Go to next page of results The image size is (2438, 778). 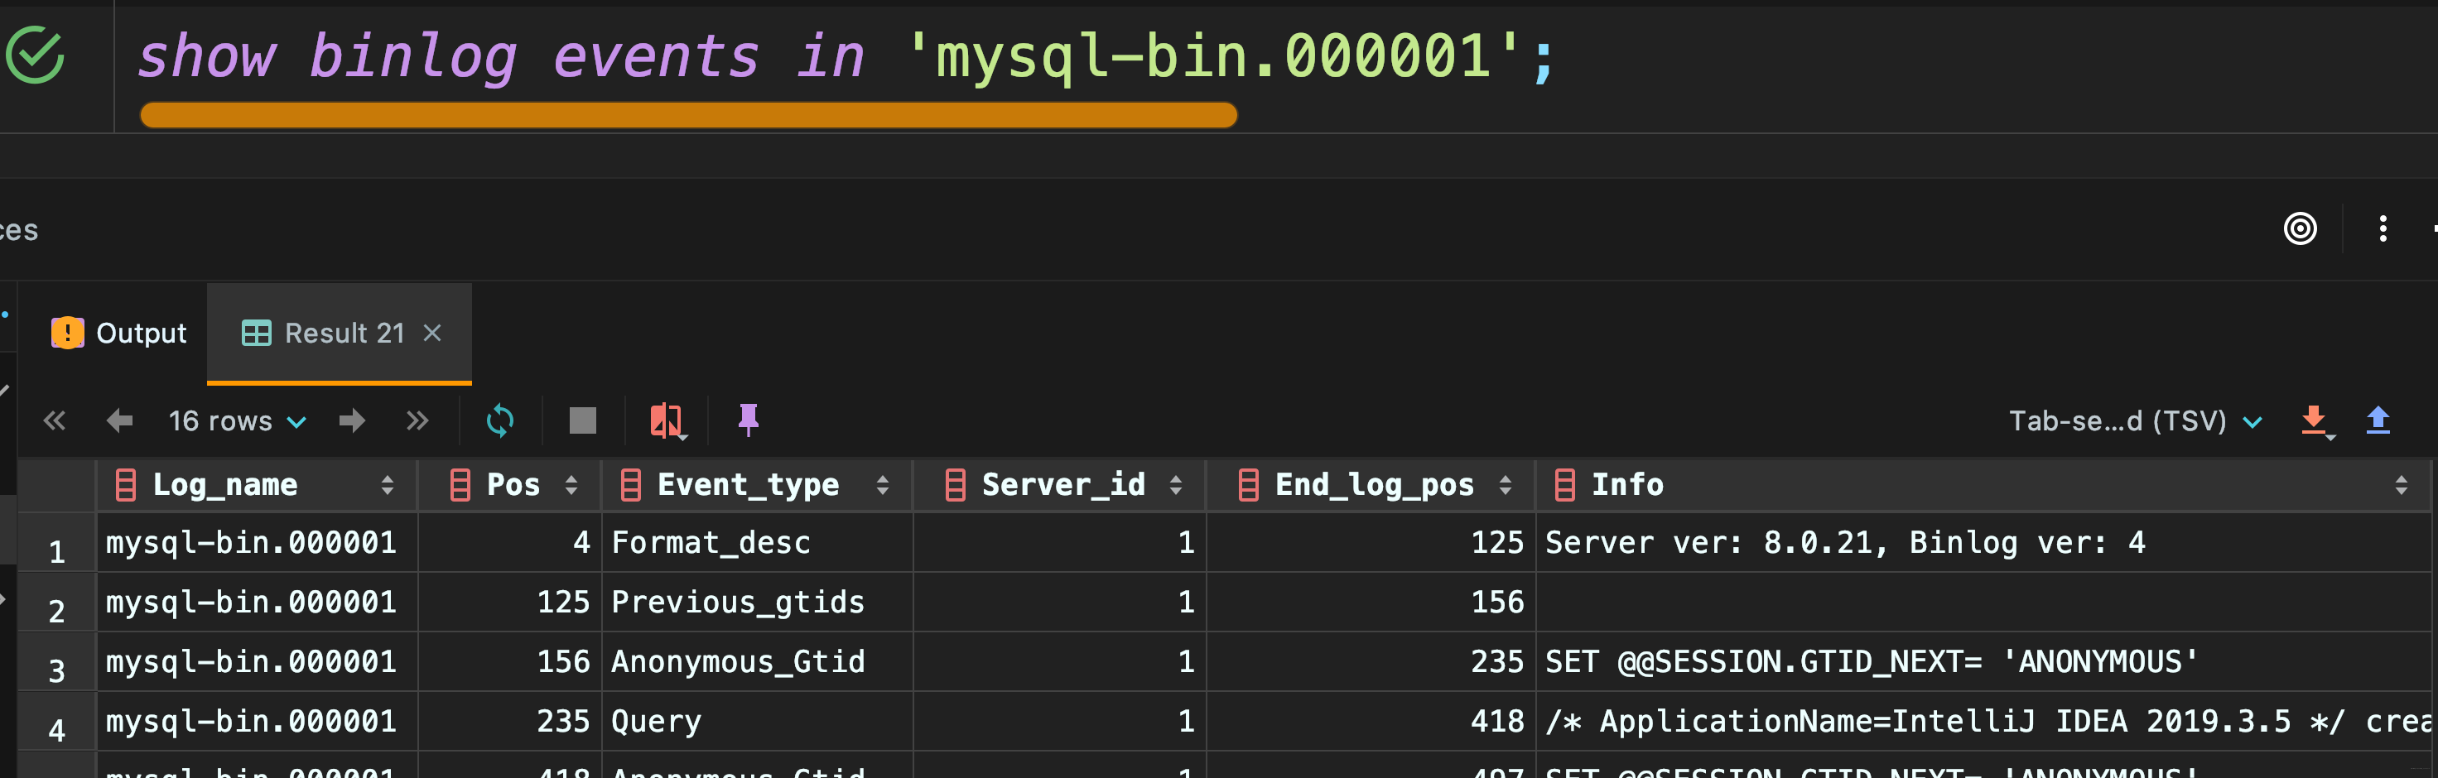(352, 420)
